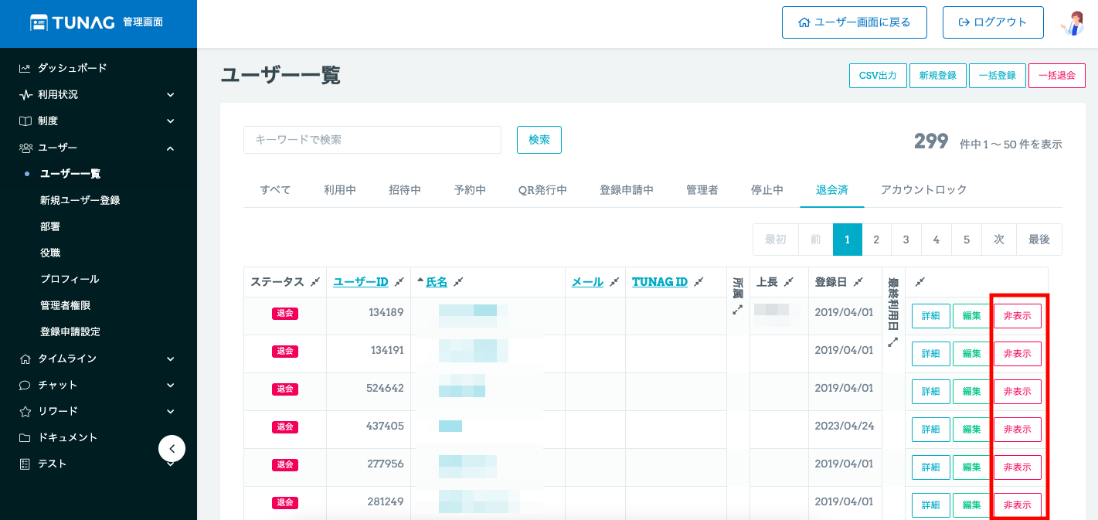
Task: Expand the 最終利用日 column with its arrow icon
Action: [892, 342]
